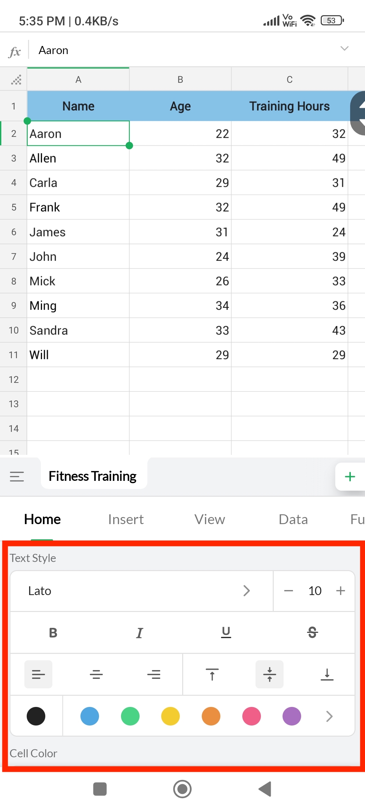Toggle bold formatting
Viewport: 365px width, 811px height.
53,633
